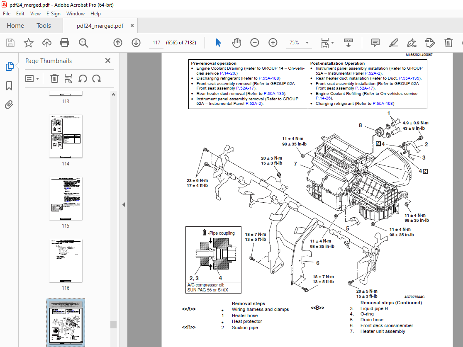Toggle the Attachments paperclip panel
This screenshot has height=347, width=463.
[9, 105]
